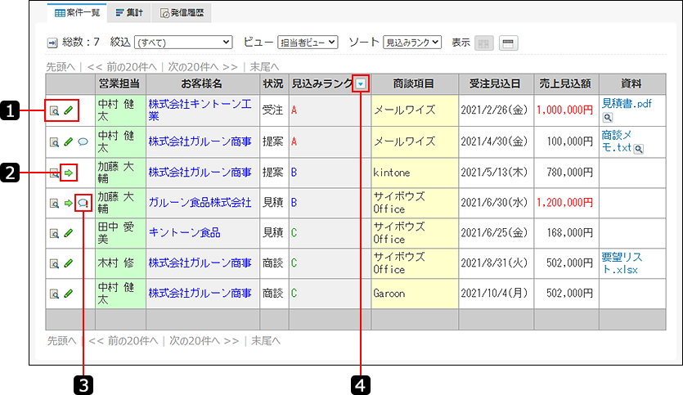Switch to 集計 tab
Screen dimensions: 683x395
pyautogui.click(x=129, y=12)
